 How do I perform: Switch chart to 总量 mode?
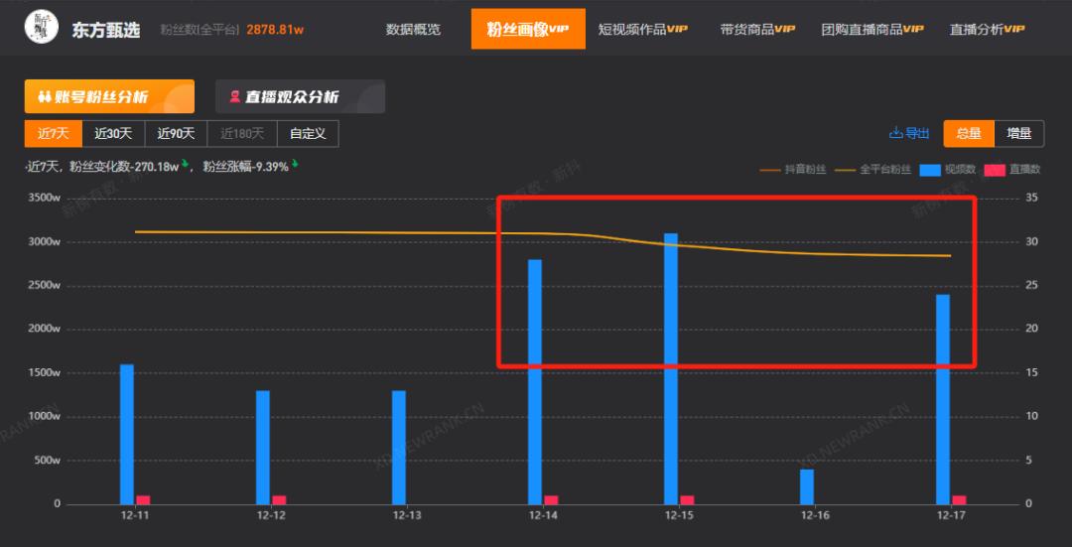969,133
